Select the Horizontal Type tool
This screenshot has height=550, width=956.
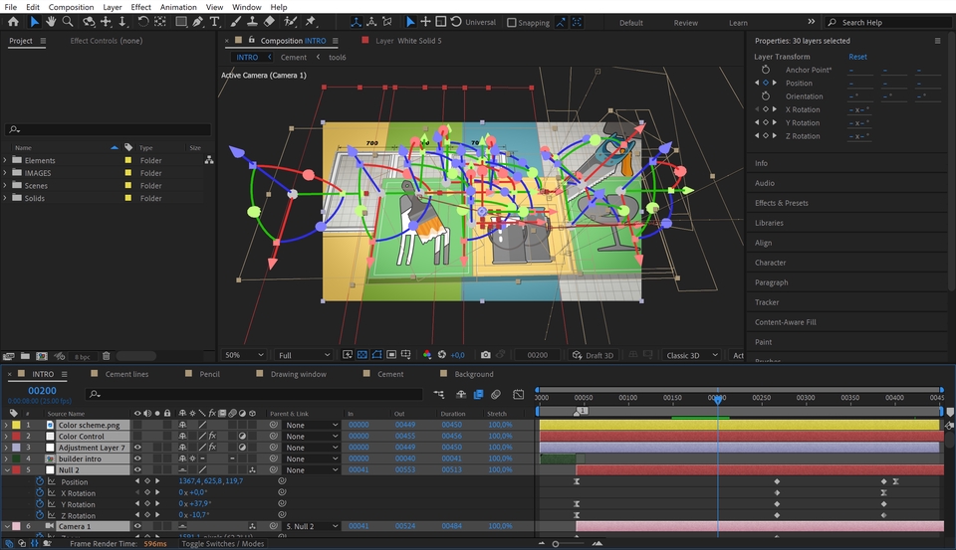click(214, 22)
